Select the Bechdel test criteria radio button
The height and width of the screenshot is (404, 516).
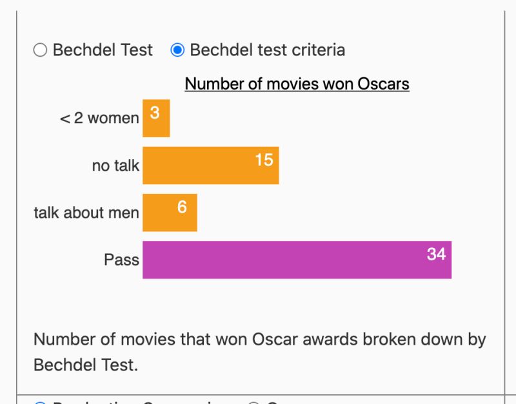(177, 50)
